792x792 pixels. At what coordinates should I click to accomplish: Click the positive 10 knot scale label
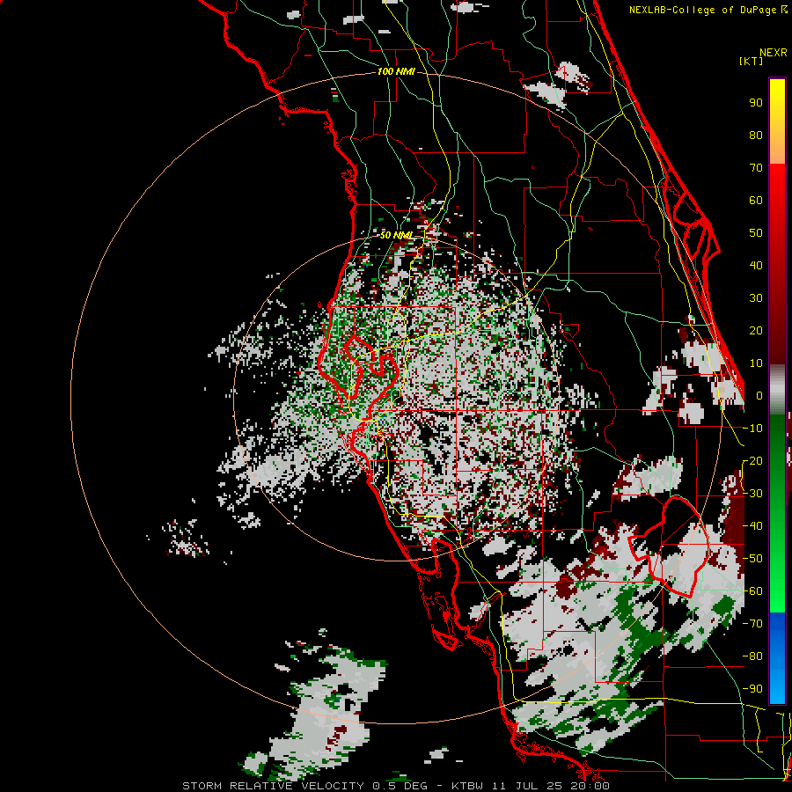756,363
